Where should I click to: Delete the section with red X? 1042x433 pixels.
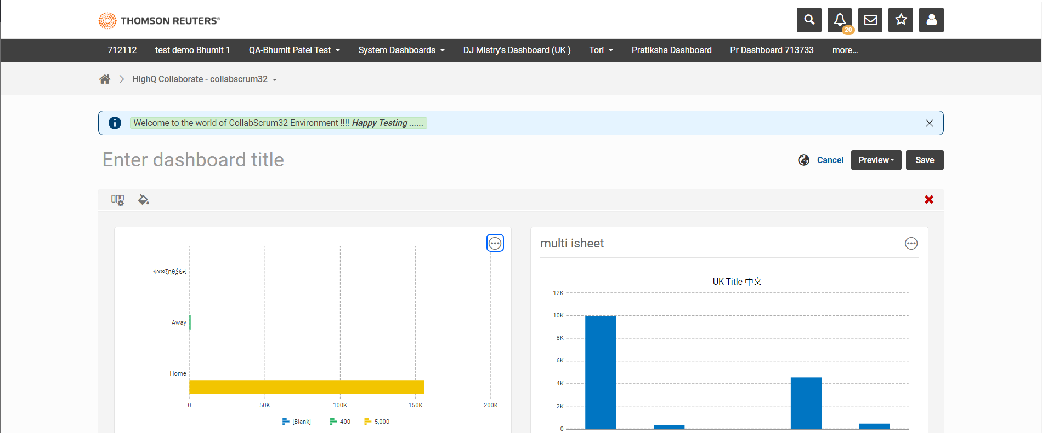[929, 200]
